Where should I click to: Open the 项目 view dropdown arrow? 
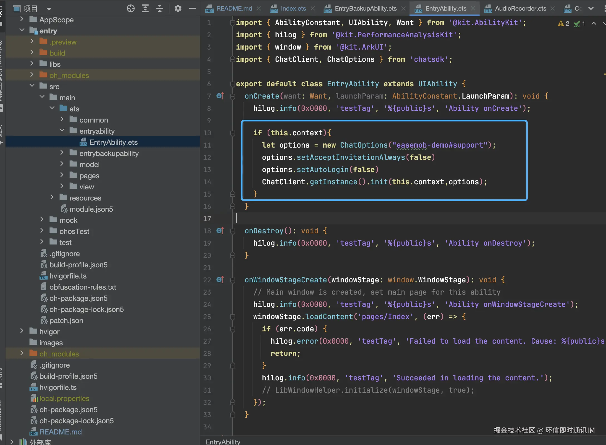point(49,9)
